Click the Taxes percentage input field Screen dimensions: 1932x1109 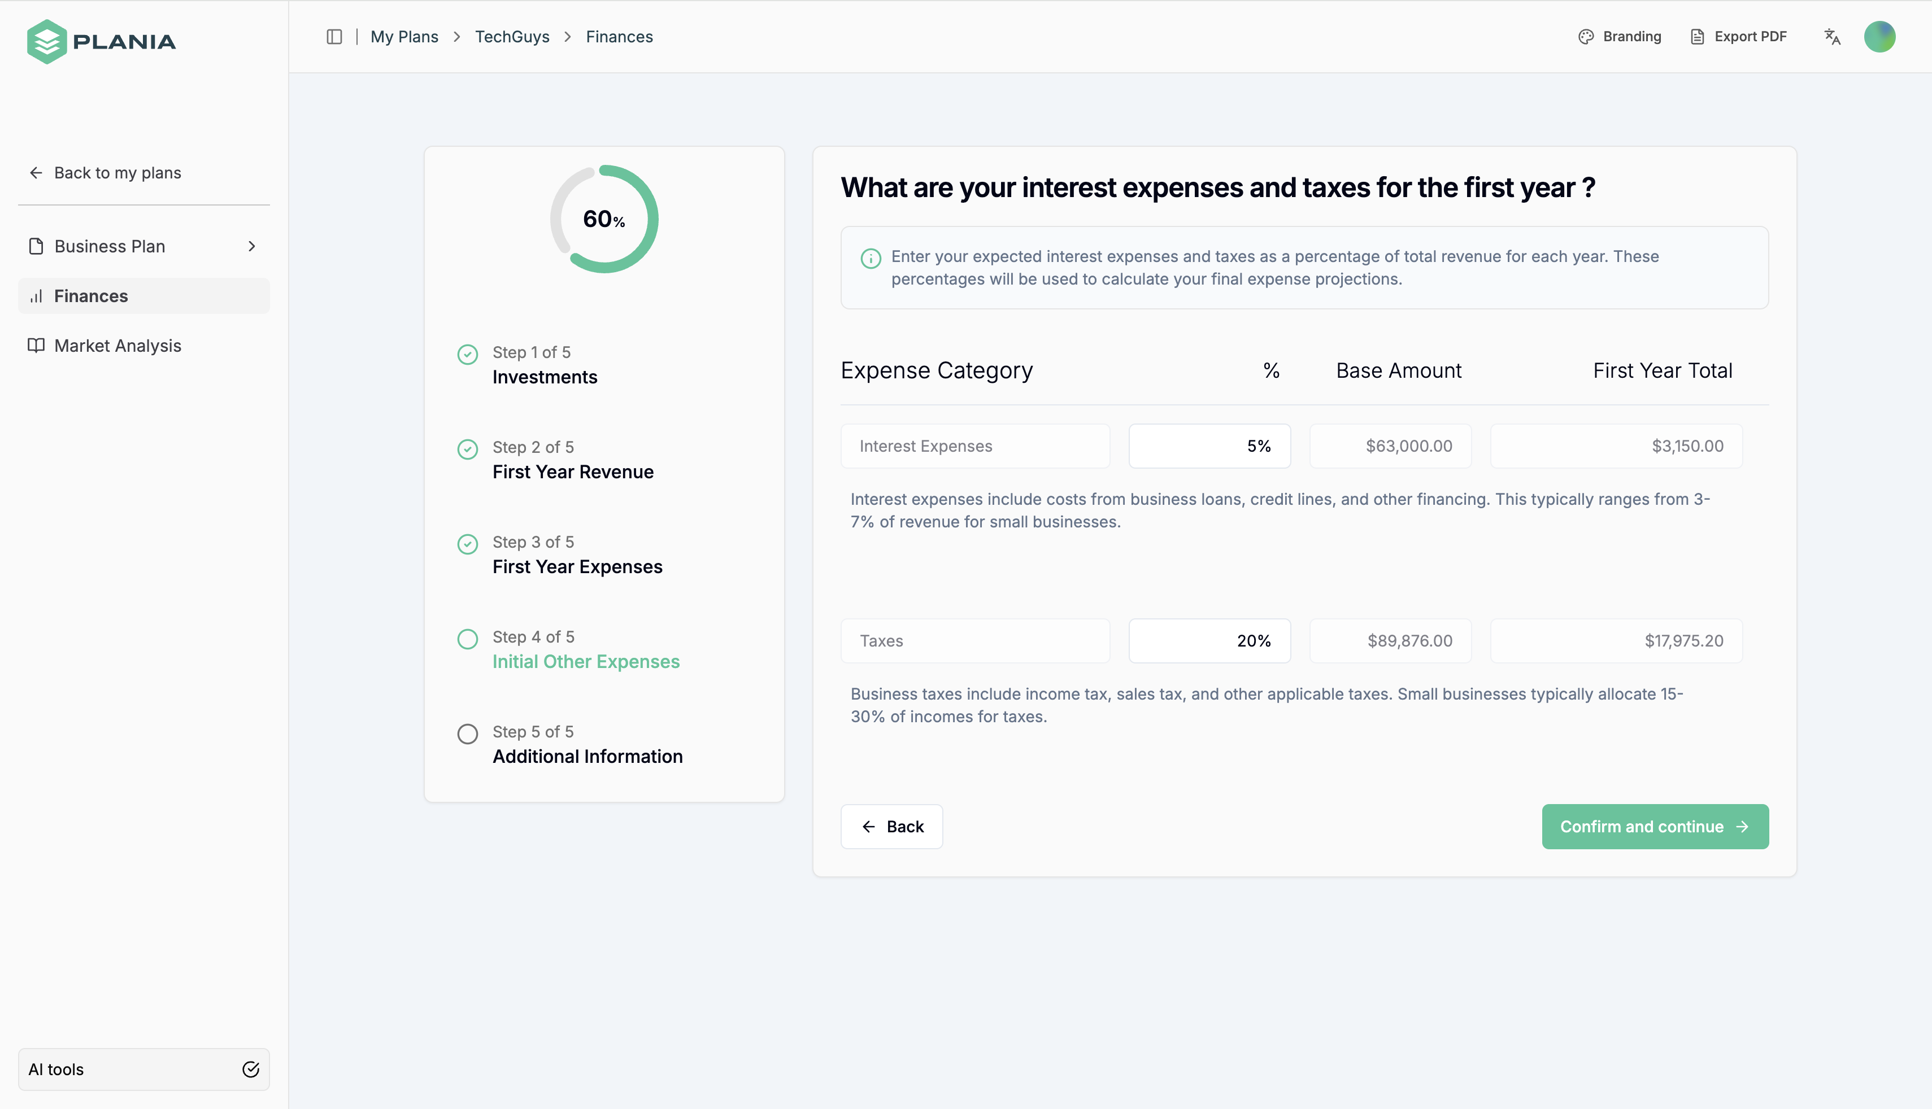(1209, 640)
